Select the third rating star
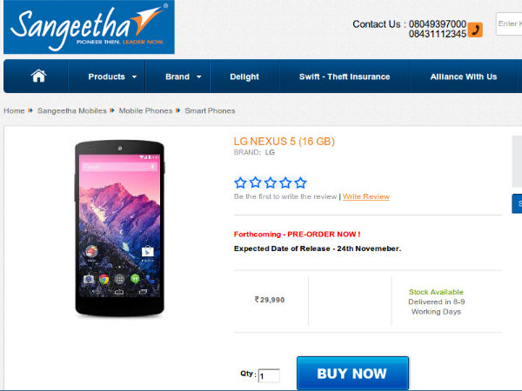The image size is (522, 391). 271,182
